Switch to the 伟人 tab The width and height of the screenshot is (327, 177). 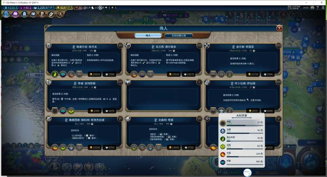(148, 36)
